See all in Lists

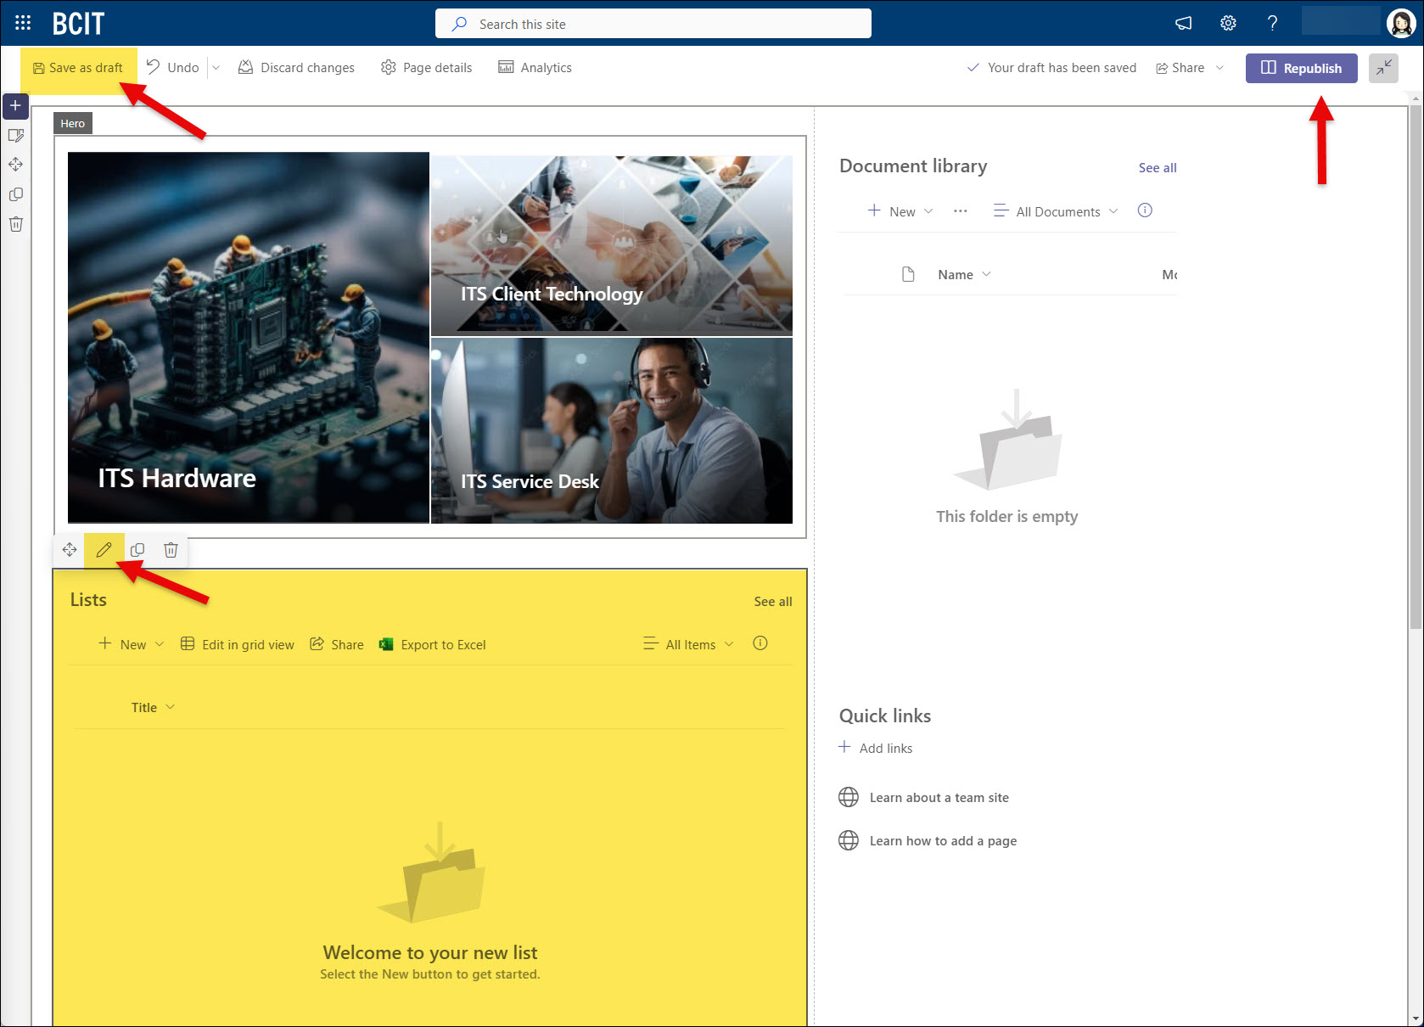773,602
